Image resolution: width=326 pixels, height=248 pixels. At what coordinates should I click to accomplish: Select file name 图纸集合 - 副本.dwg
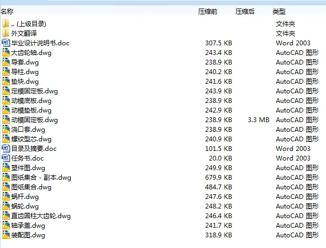41,177
